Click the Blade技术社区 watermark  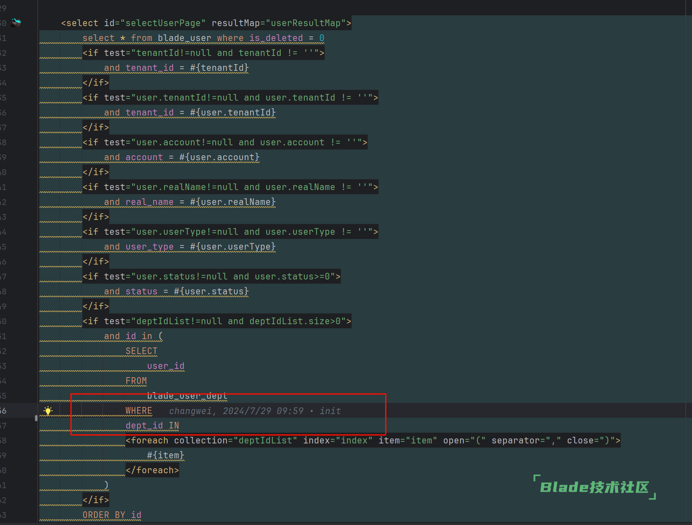pyautogui.click(x=594, y=487)
